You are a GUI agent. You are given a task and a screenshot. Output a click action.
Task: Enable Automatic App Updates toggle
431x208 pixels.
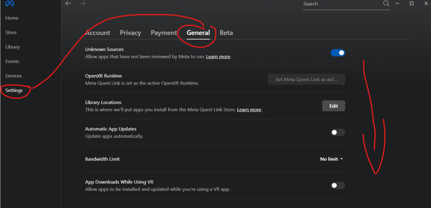coord(338,133)
